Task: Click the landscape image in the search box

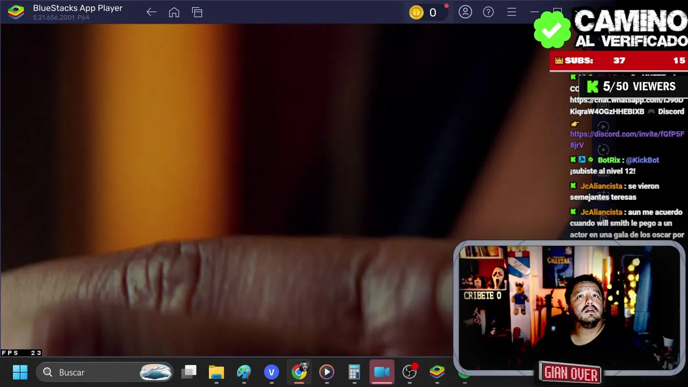Action: pyautogui.click(x=156, y=372)
